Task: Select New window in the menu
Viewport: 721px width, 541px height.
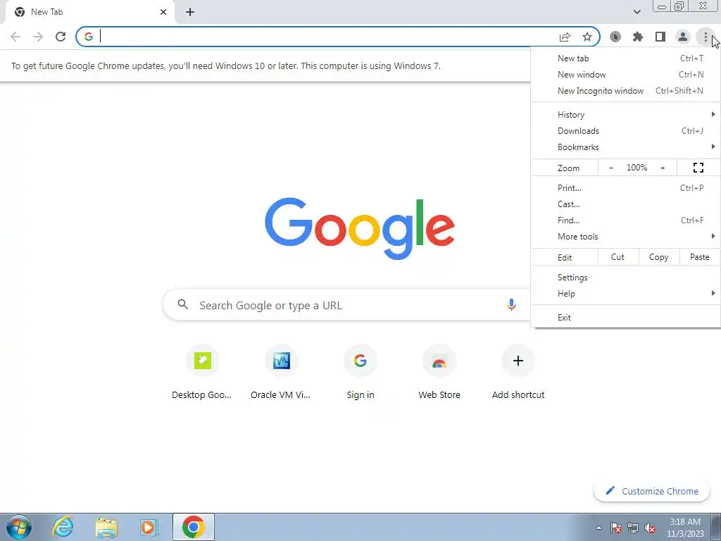Action: pos(626,75)
